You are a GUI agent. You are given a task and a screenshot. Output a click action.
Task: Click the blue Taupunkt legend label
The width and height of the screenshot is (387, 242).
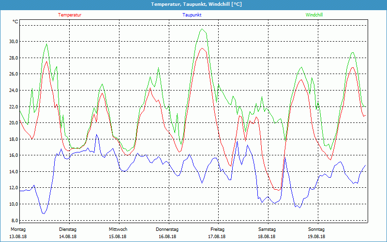pyautogui.click(x=192, y=15)
